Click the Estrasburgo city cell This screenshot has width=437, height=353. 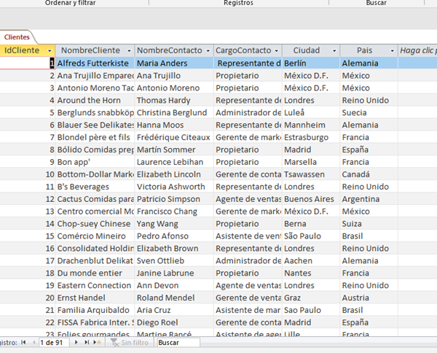(311, 137)
